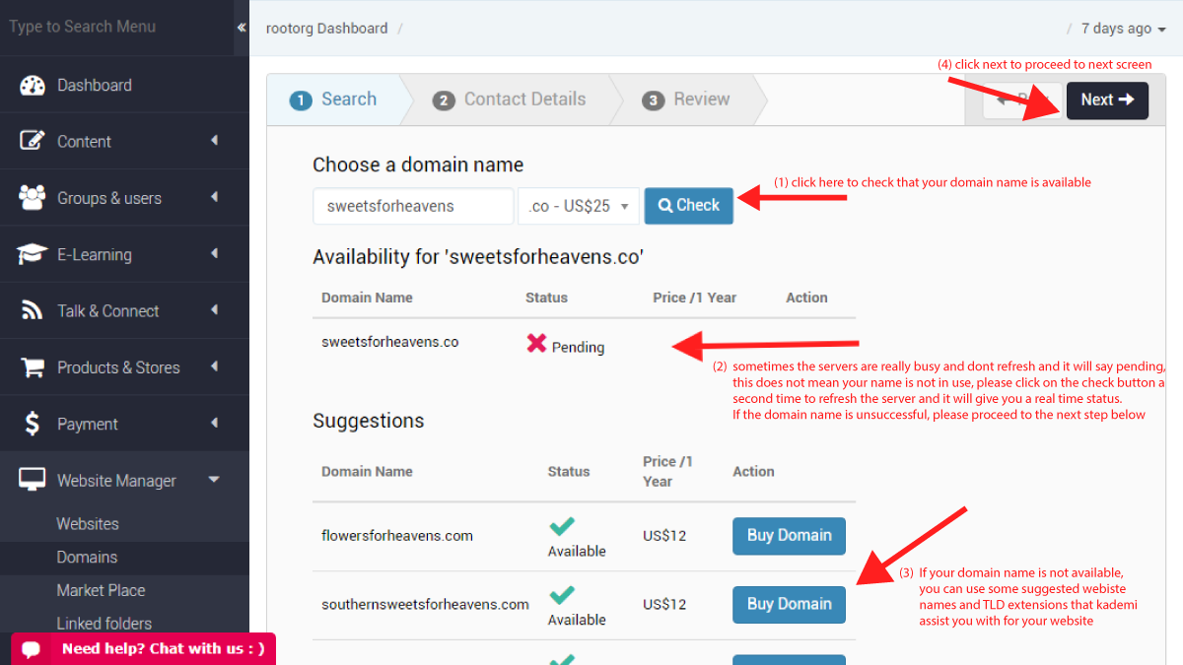Image resolution: width=1183 pixels, height=665 pixels.
Task: Click Next to proceed to next screen
Action: click(x=1107, y=100)
